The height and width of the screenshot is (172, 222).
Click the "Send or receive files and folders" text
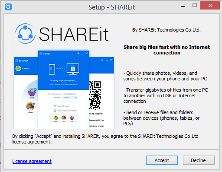pyautogui.click(x=161, y=118)
